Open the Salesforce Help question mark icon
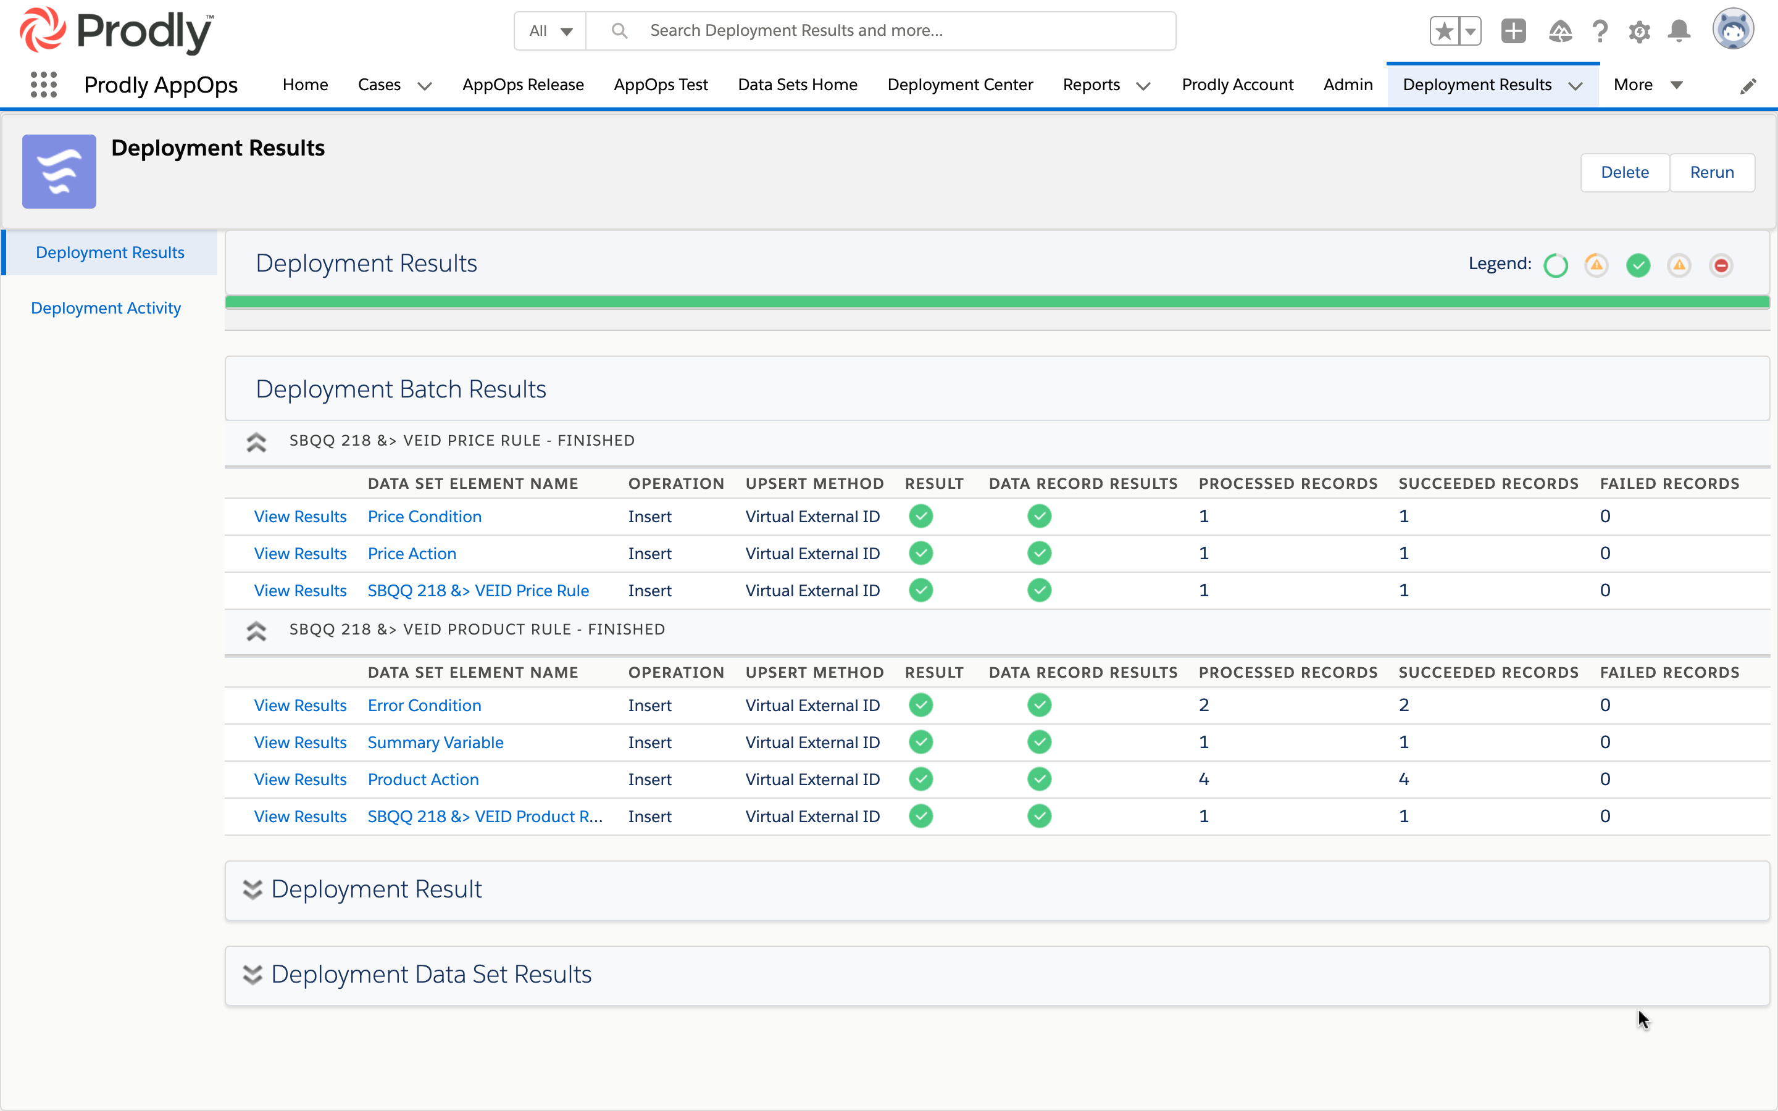The image size is (1778, 1111). 1601,31
